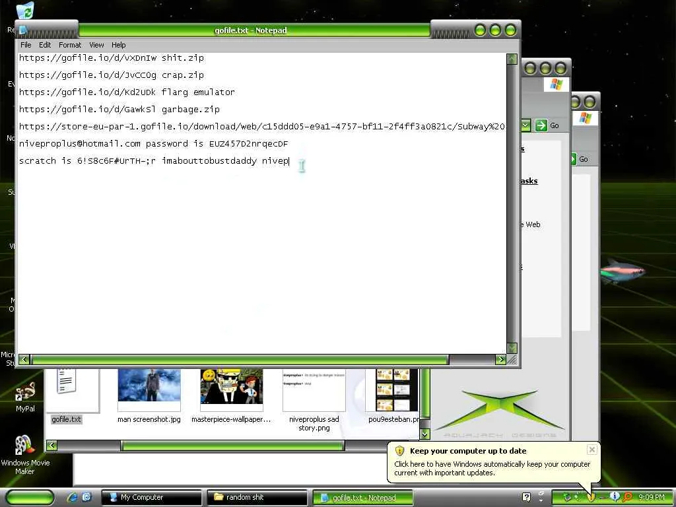Click the Safely Remove Hardware tray icon
Image resolution: width=676 pixels, height=507 pixels.
(x=567, y=497)
